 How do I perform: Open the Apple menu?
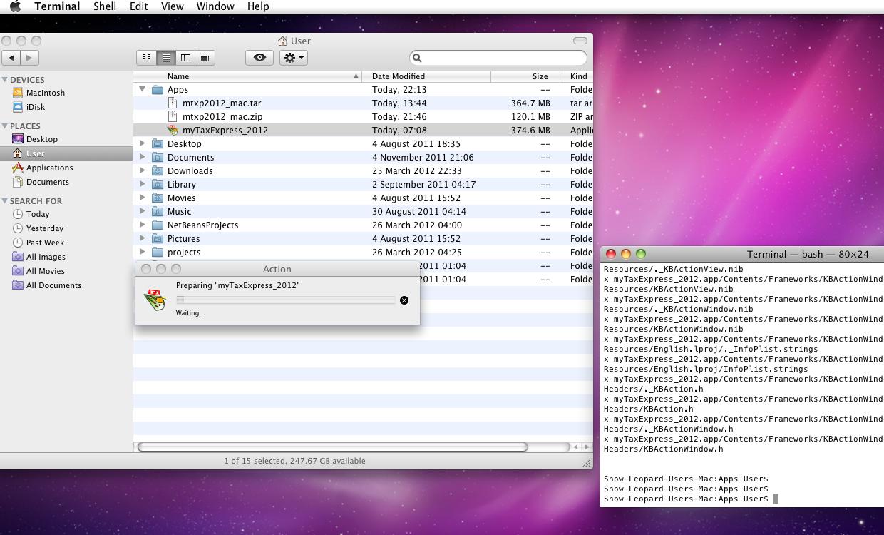(x=15, y=6)
